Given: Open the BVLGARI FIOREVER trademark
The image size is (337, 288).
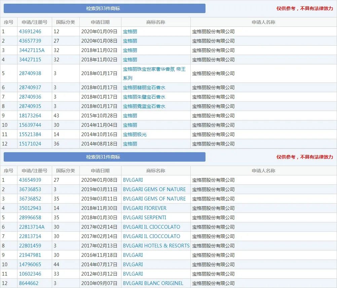Looking at the screenshot, I should pyautogui.click(x=145, y=208).
